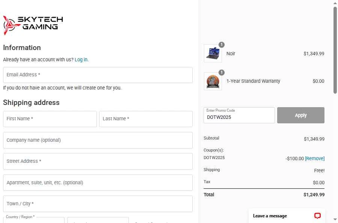Open the Country / Region dropdown

click(x=34, y=220)
